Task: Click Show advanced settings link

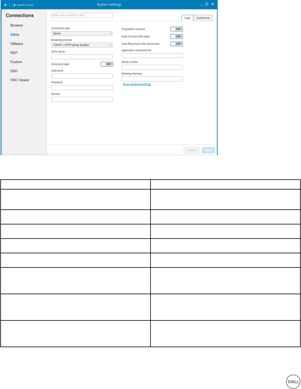Action: point(137,84)
